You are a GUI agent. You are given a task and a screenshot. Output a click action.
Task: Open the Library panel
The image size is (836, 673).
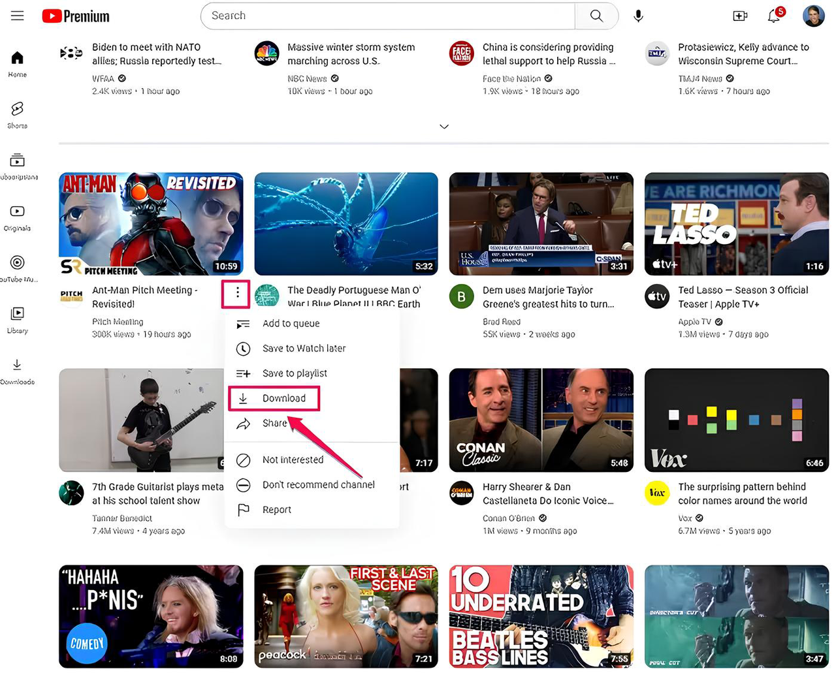16,317
